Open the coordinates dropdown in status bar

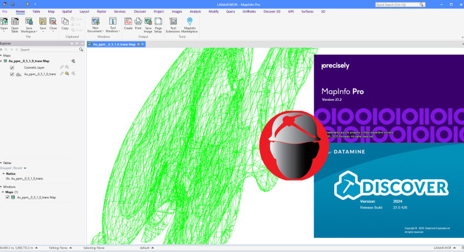tap(36, 248)
